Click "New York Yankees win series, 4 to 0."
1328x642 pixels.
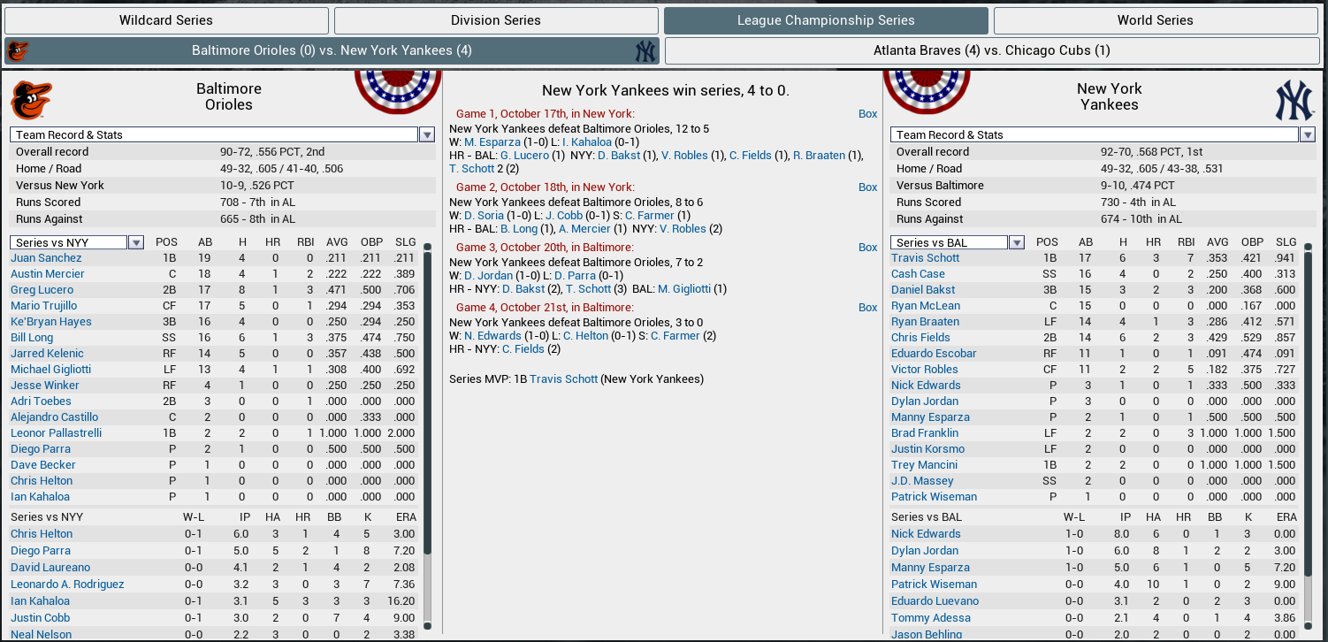click(x=666, y=90)
